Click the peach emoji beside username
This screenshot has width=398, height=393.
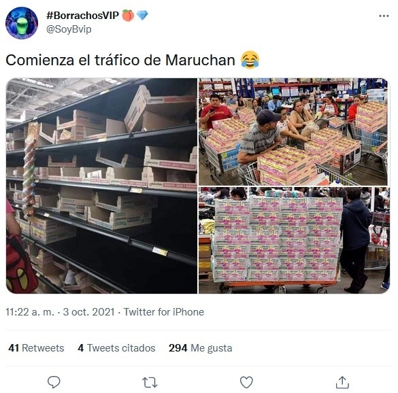tap(128, 16)
